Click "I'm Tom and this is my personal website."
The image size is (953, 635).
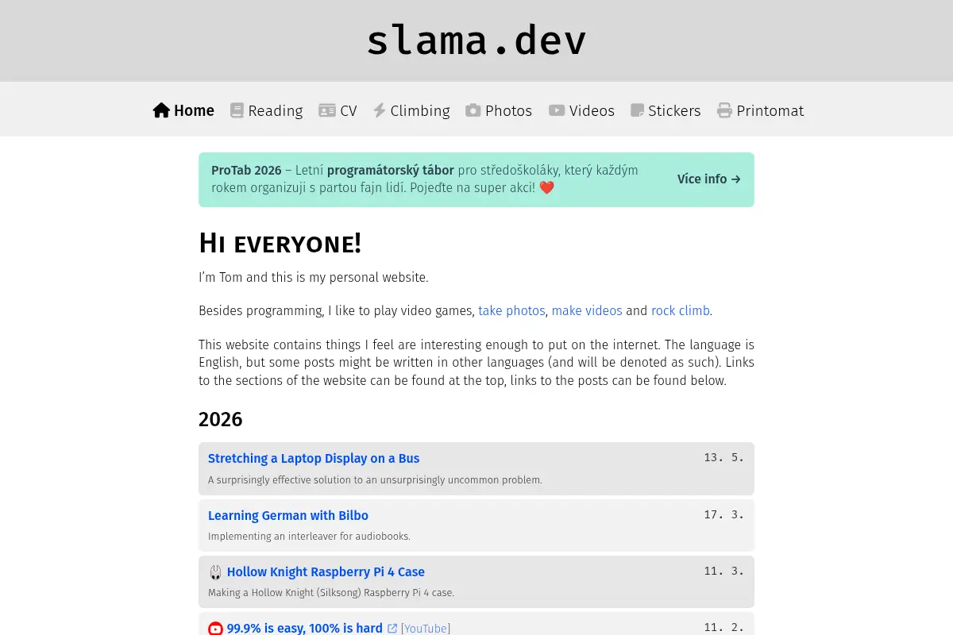[x=314, y=278]
